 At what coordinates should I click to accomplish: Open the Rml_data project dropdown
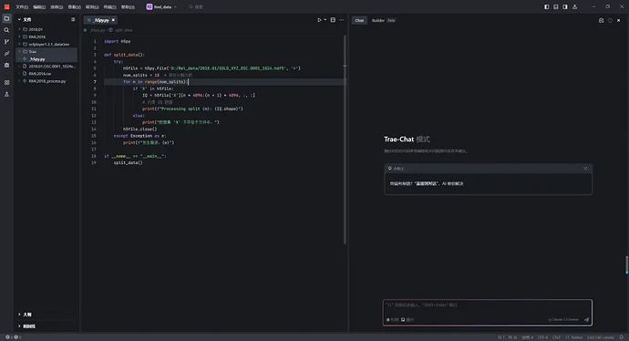pyautogui.click(x=161, y=6)
